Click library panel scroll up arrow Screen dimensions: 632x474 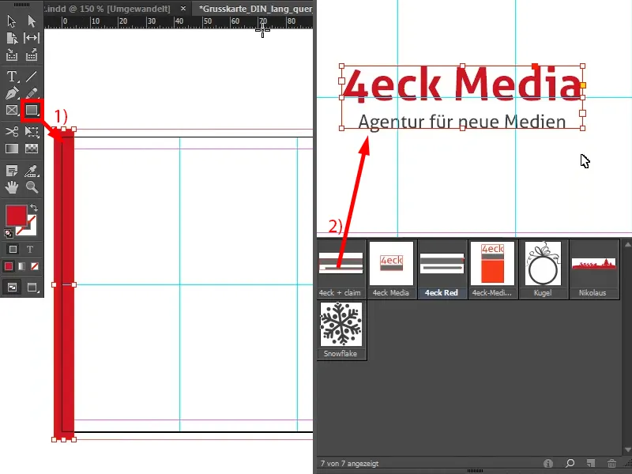tap(627, 244)
